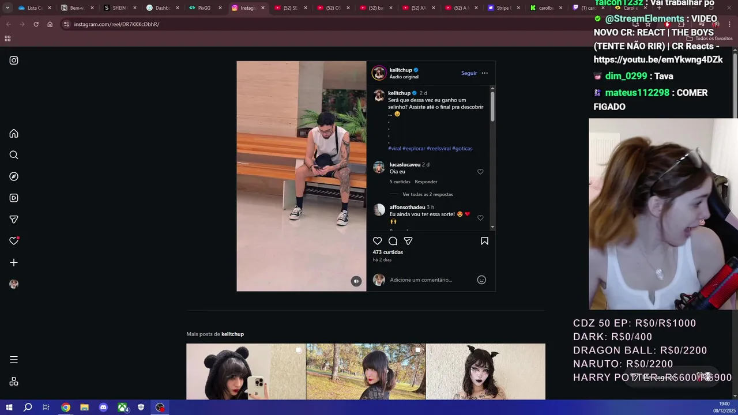Screen dimensions: 738x415
Task: Open the Windows Start menu
Action: [x=9, y=408]
